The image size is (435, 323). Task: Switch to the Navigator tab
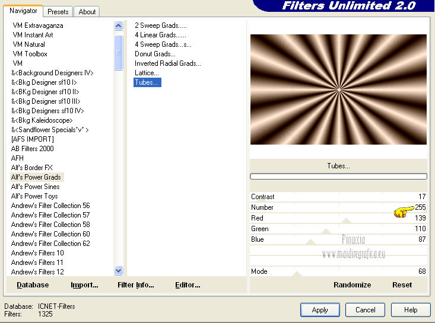tap(23, 11)
